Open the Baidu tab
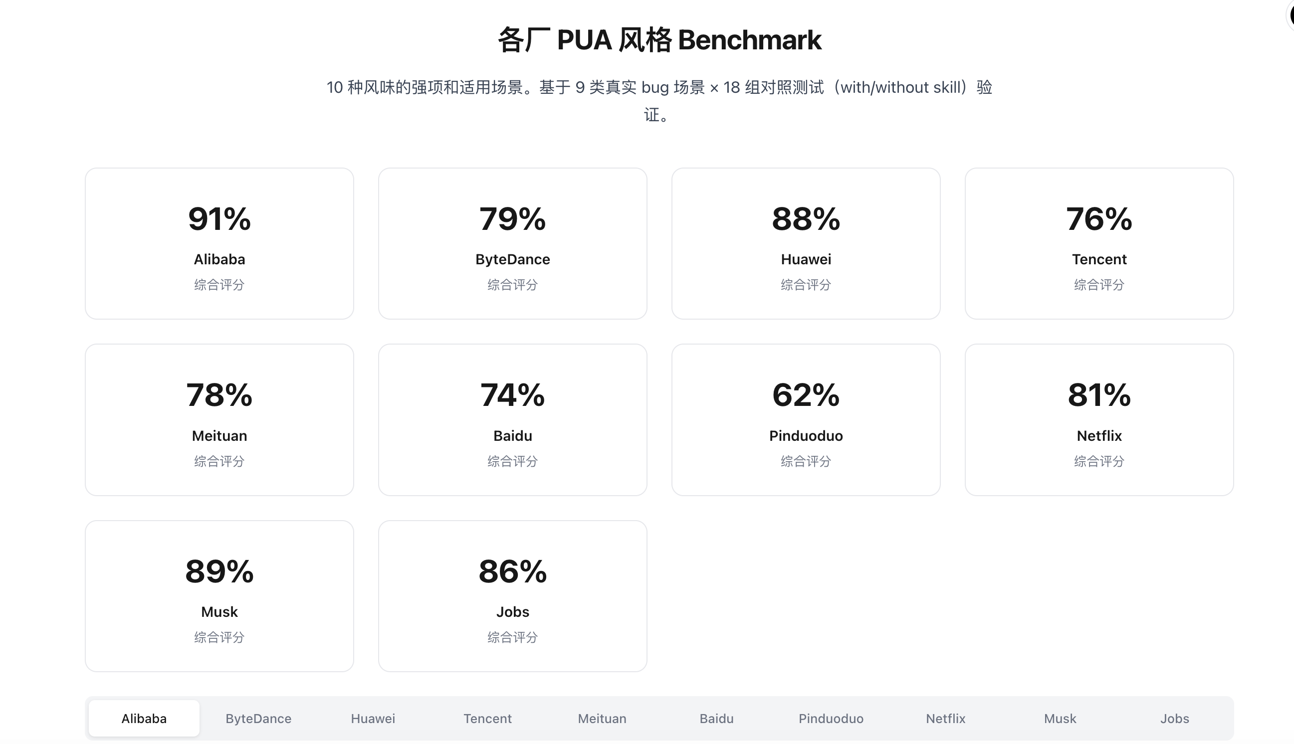The width and height of the screenshot is (1294, 744). click(716, 718)
